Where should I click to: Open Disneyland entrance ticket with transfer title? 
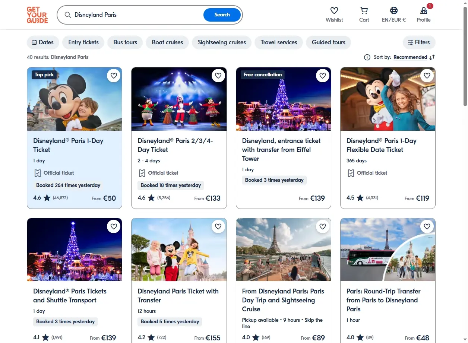pos(281,150)
